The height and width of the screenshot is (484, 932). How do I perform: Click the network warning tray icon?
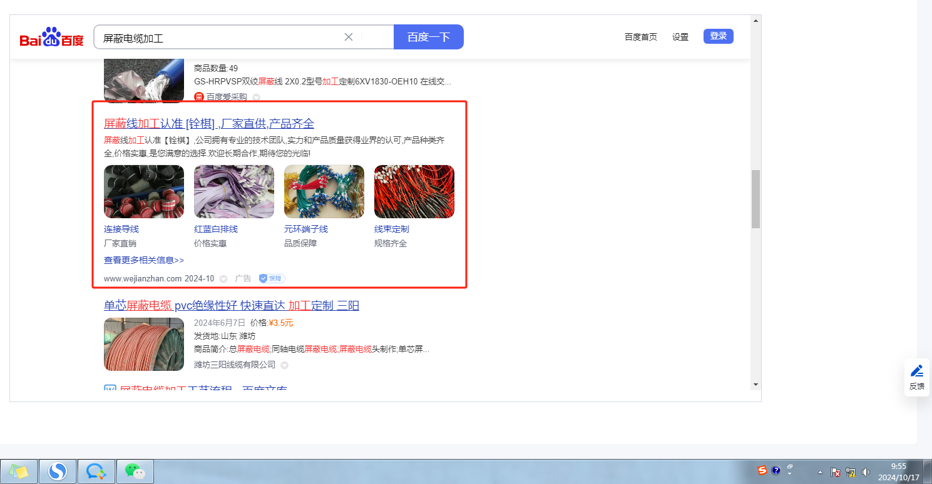coord(851,472)
